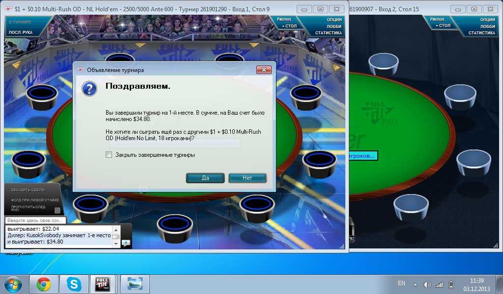Open Google Chrome from taskbar

click(44, 284)
